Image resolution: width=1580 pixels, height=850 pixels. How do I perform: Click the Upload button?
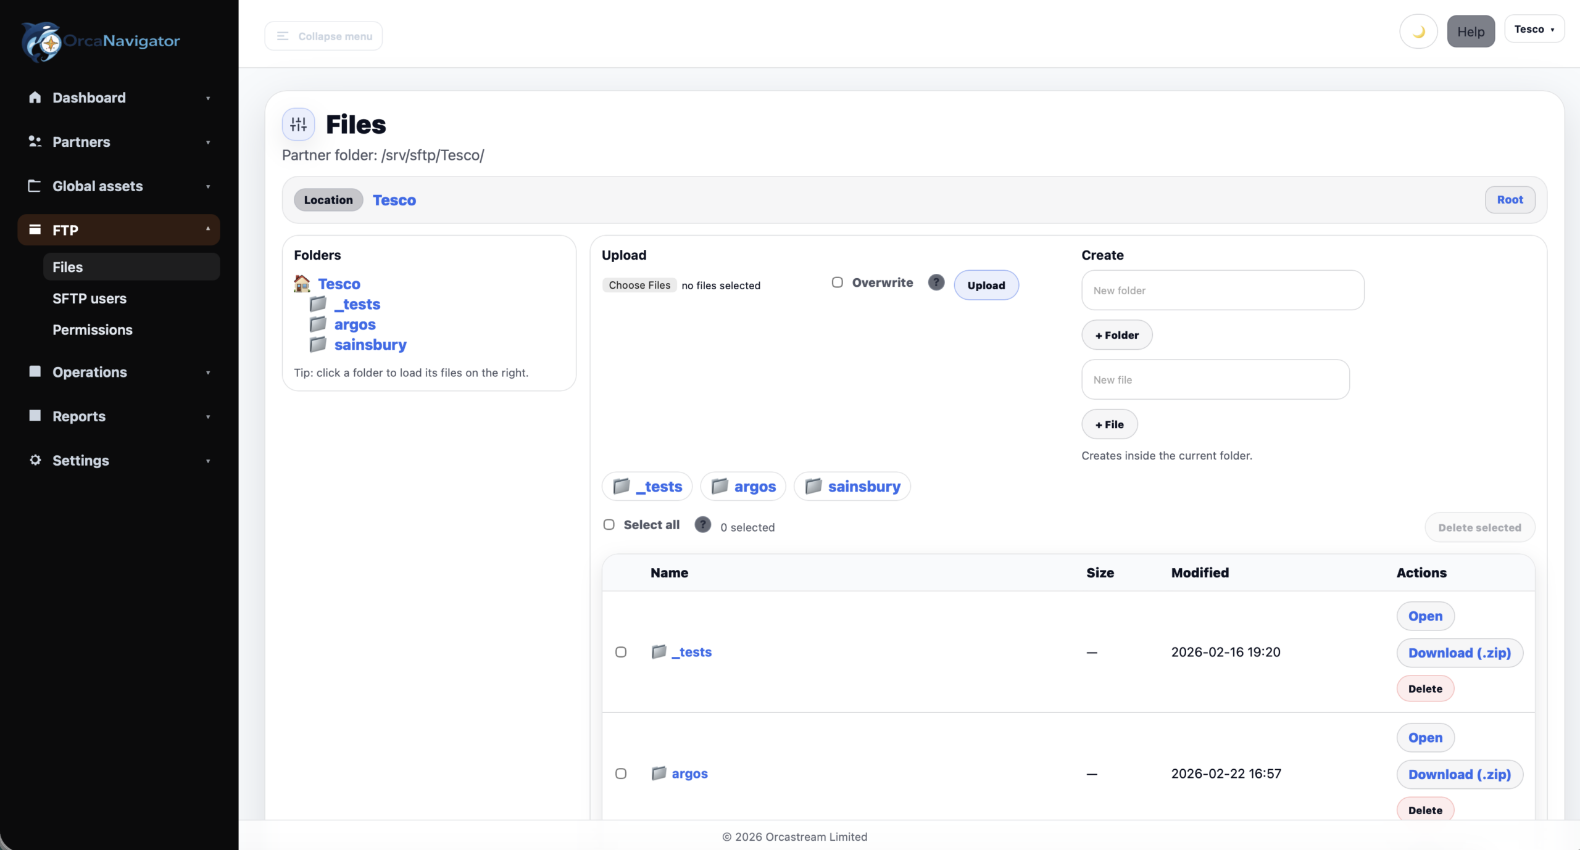[986, 284]
